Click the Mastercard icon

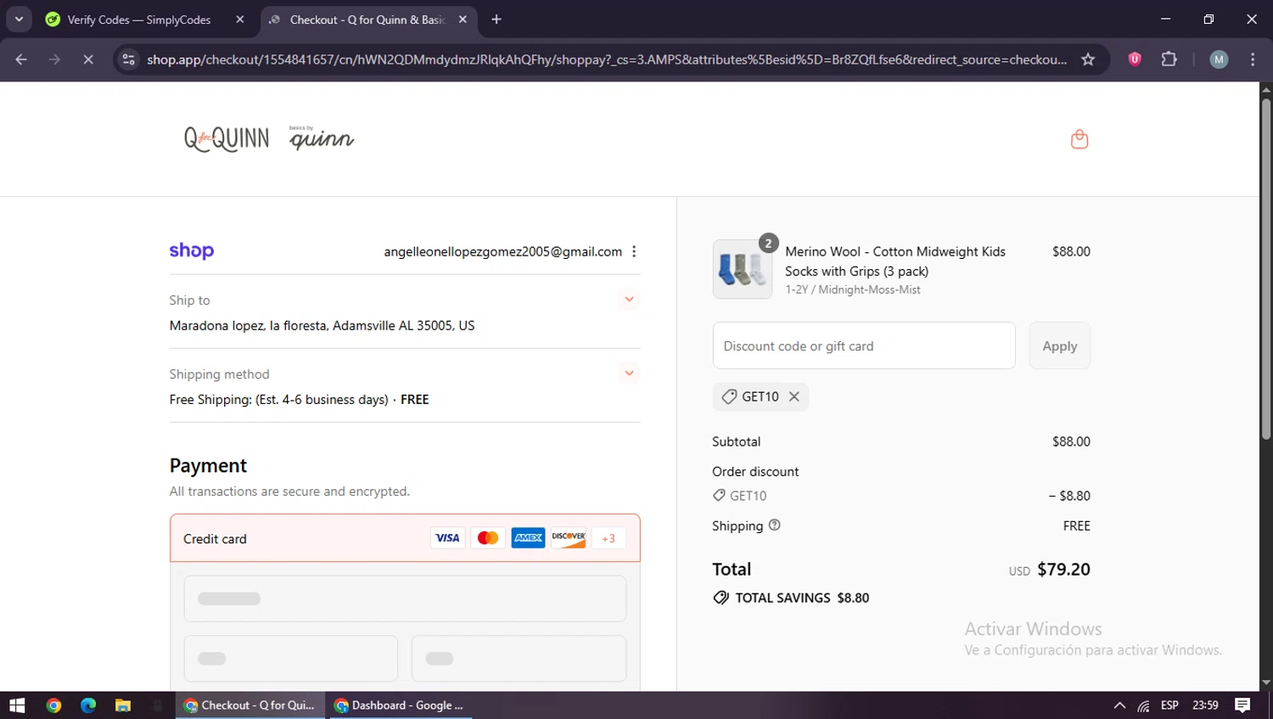click(x=488, y=538)
